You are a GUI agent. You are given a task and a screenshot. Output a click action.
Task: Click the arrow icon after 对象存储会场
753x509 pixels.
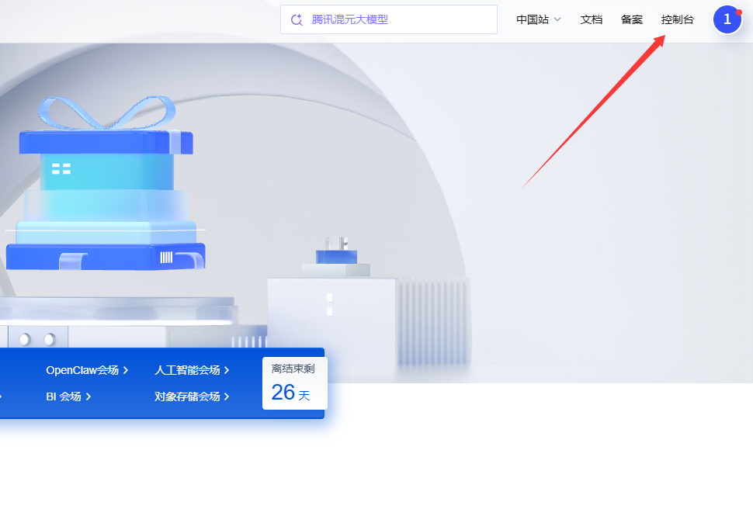click(x=225, y=396)
